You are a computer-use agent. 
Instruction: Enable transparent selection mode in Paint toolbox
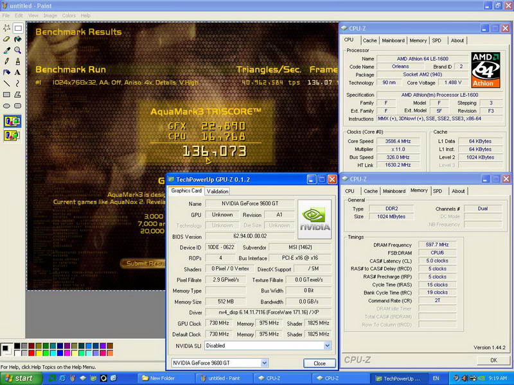12,135
